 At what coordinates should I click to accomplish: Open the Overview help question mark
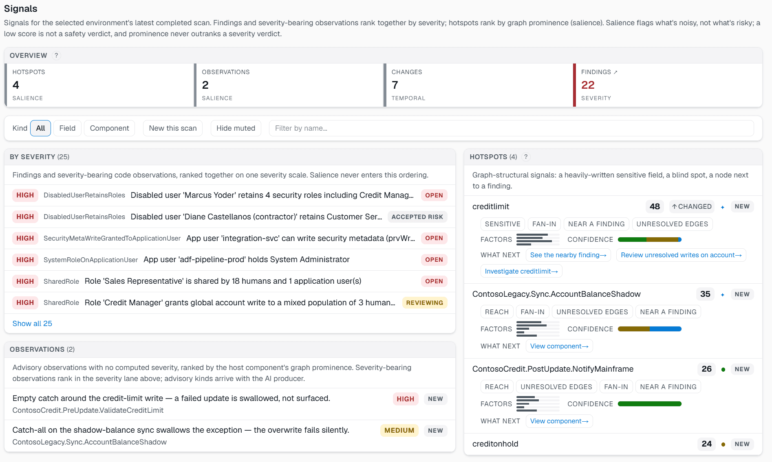[x=56, y=55]
